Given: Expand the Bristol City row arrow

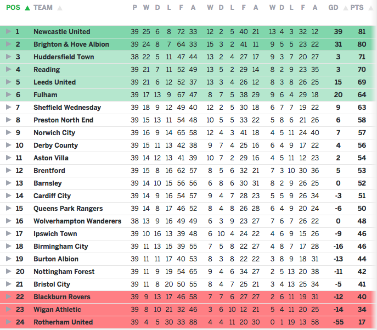Looking at the screenshot, I should [8, 284].
